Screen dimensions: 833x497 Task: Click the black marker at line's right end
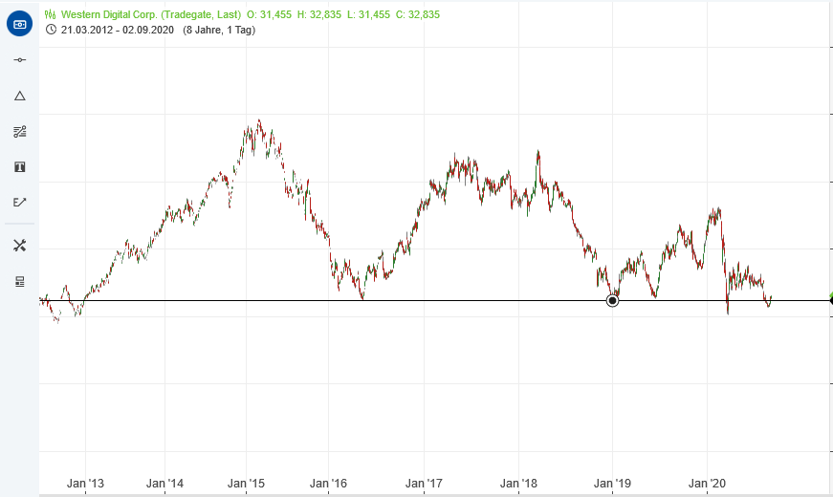(830, 301)
